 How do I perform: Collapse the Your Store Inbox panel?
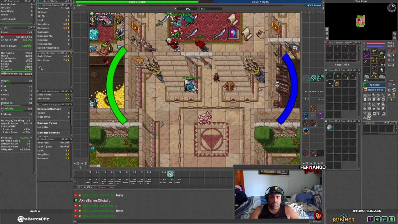click(357, 43)
